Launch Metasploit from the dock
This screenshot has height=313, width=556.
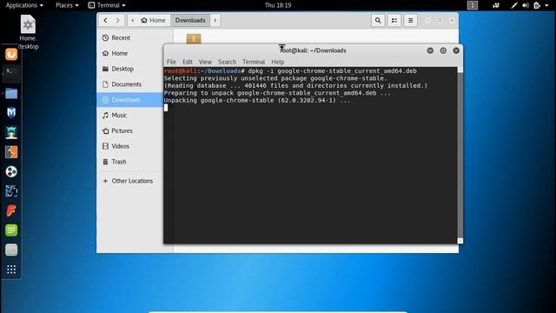pyautogui.click(x=11, y=113)
